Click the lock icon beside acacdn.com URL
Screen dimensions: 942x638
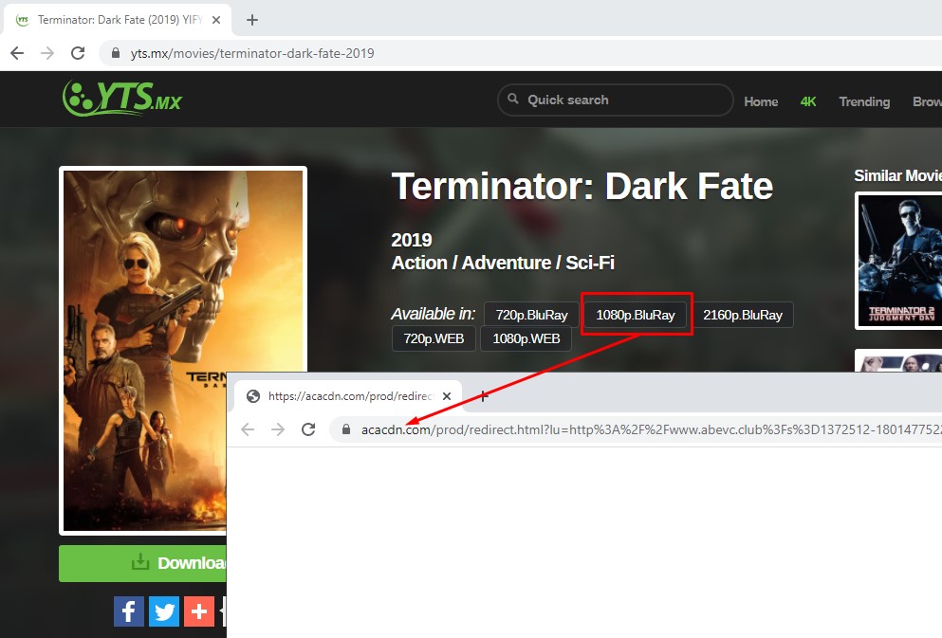346,429
